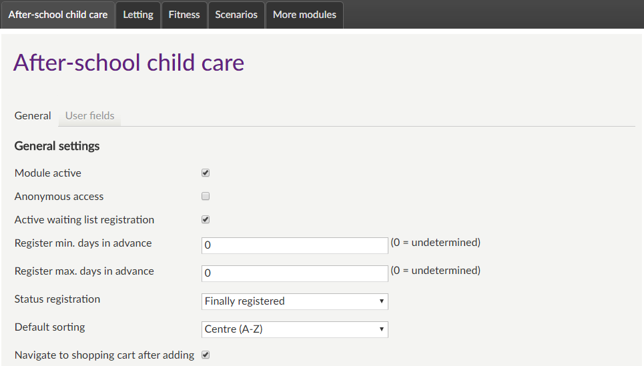Viewport: 644px width, 366px height.
Task: Expand the Default sorting dropdown
Action: click(294, 329)
